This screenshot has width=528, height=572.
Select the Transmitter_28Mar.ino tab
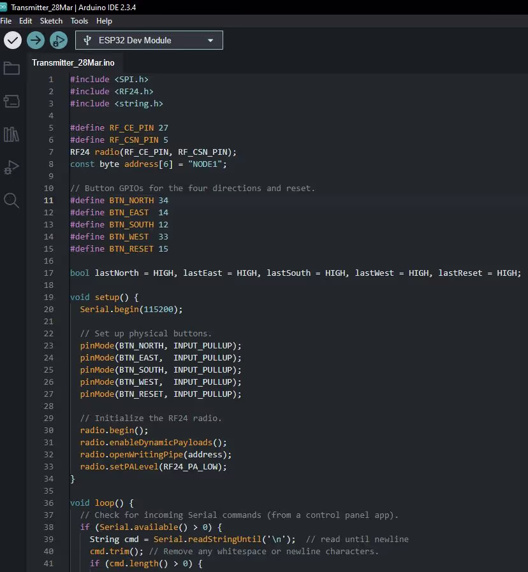click(73, 62)
